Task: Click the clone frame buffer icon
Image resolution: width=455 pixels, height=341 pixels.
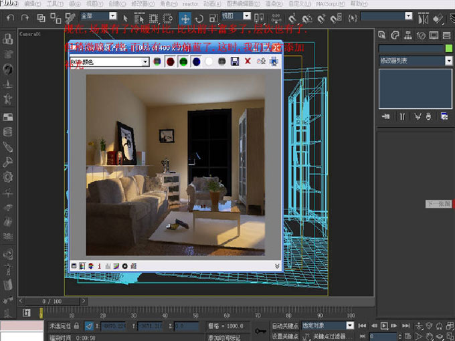Action: point(261,62)
